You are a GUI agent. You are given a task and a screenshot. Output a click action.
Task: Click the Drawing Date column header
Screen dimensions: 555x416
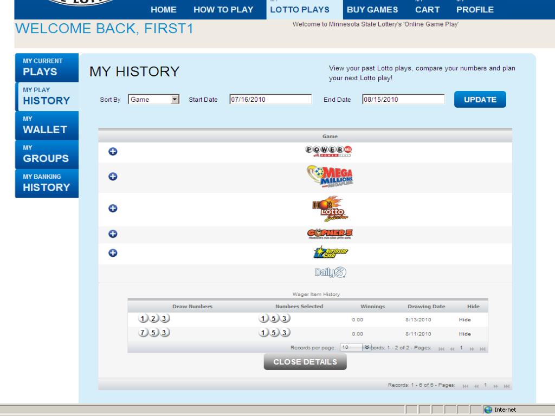426,307
